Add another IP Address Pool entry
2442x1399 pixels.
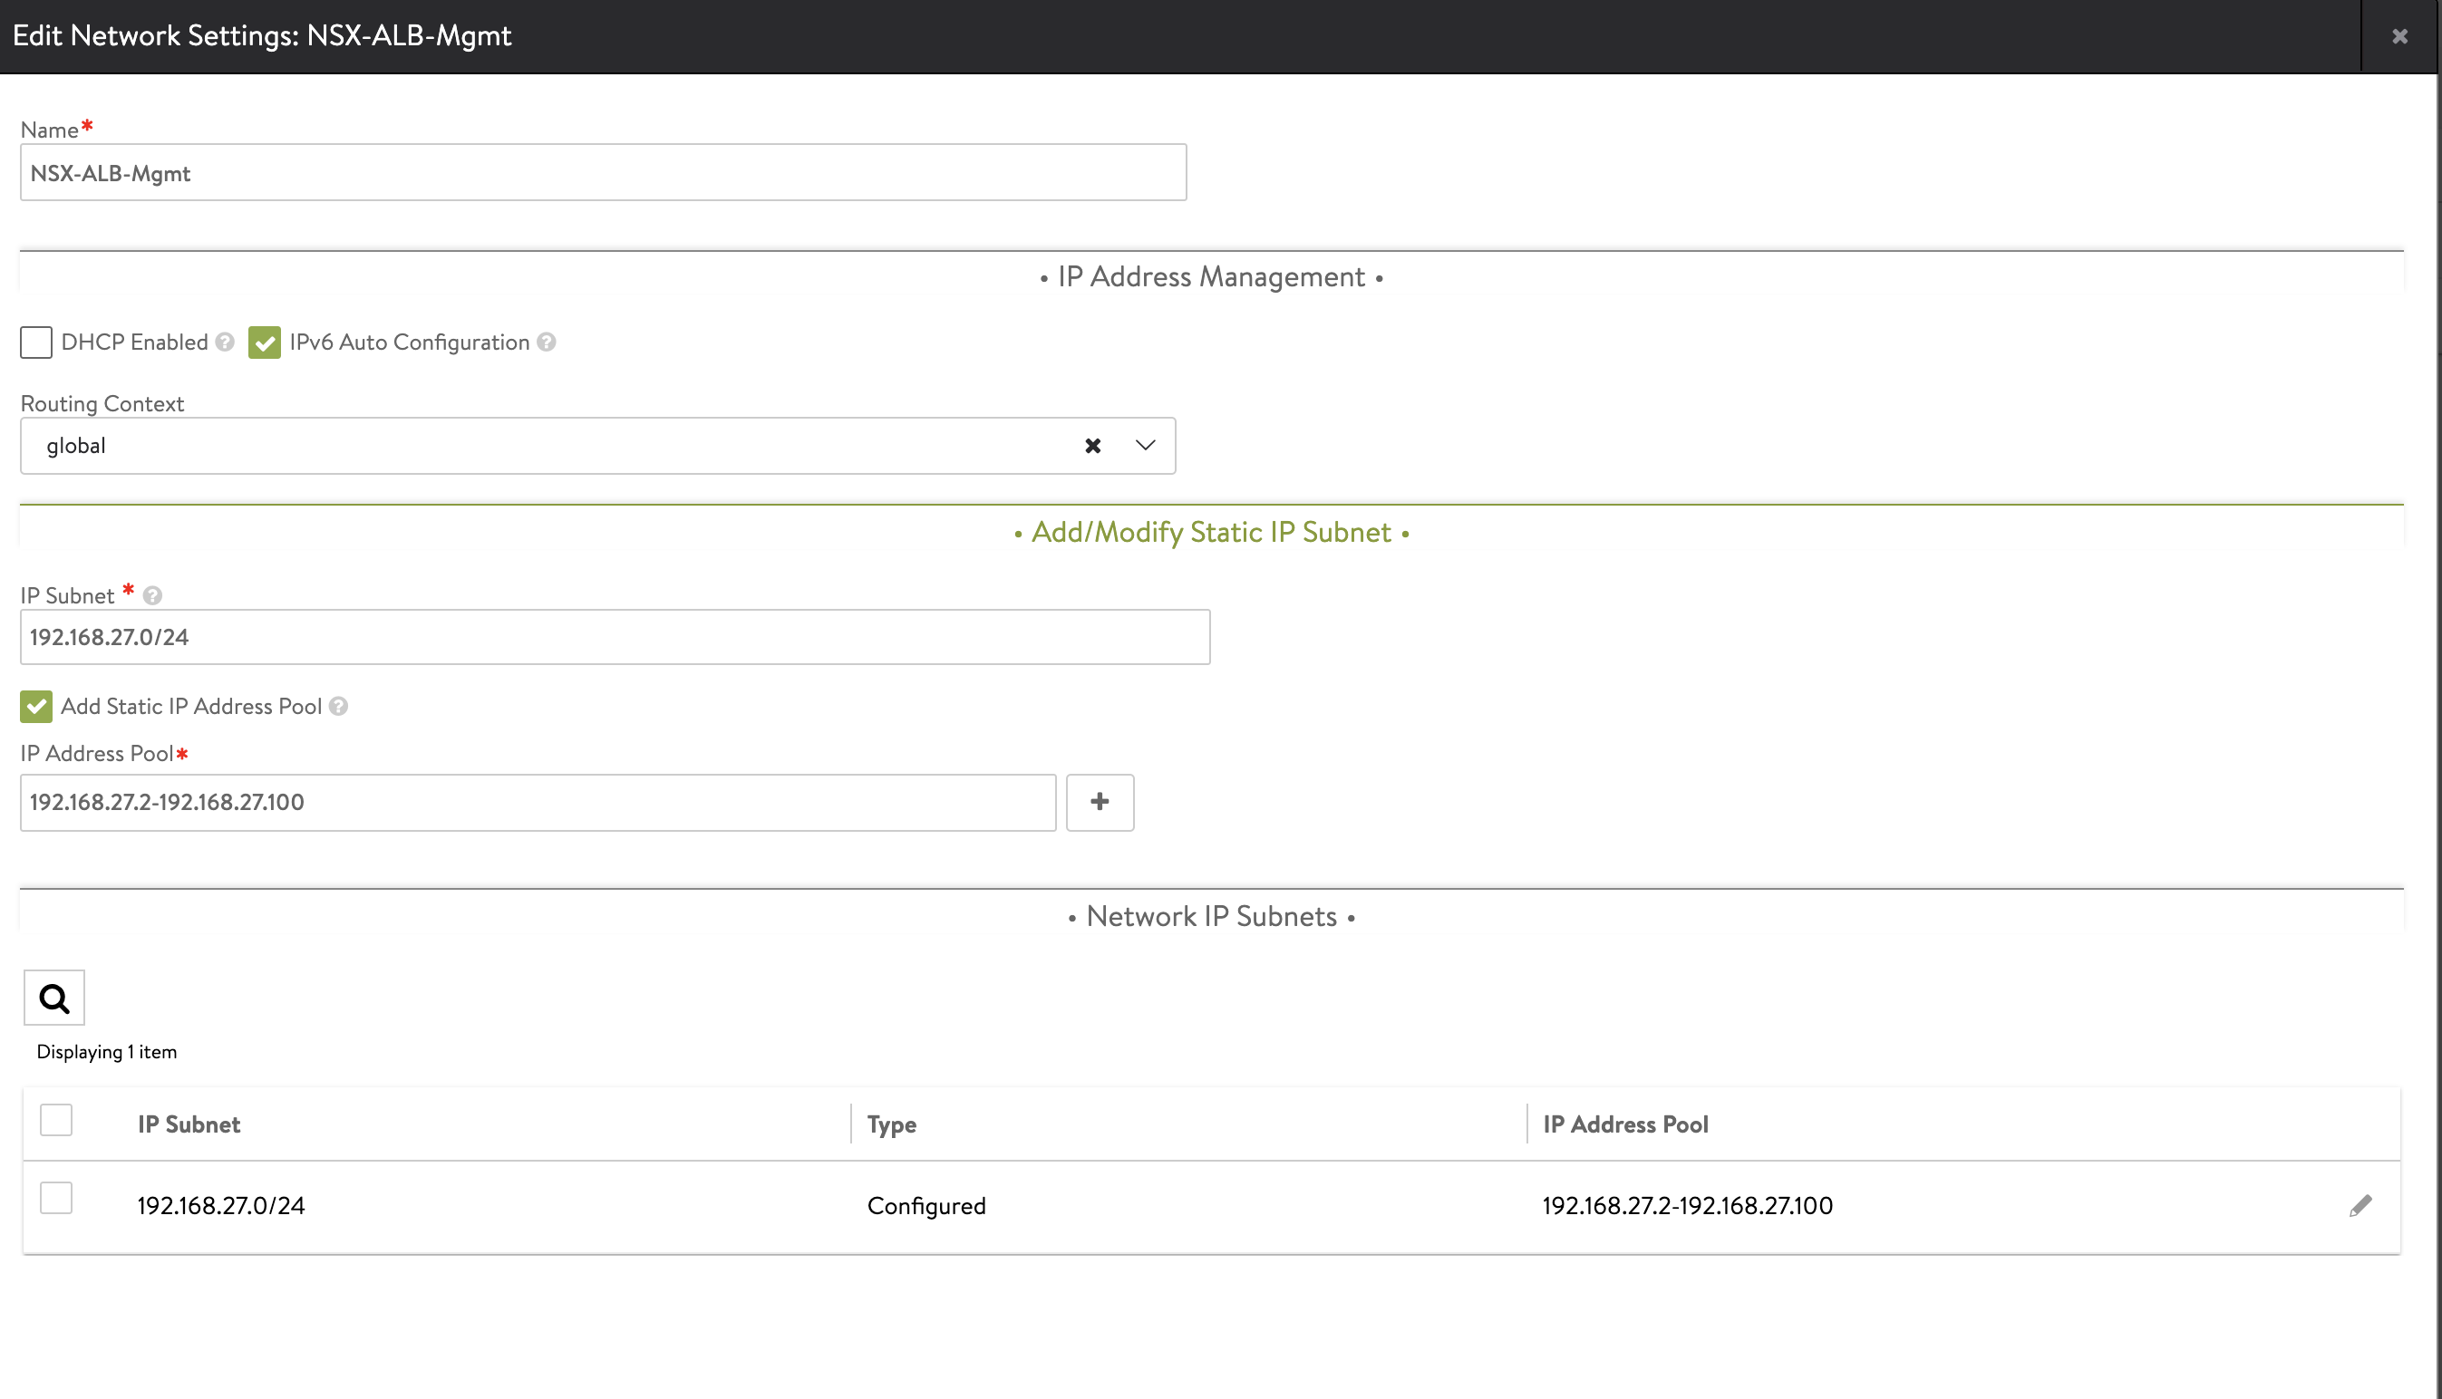tap(1100, 801)
